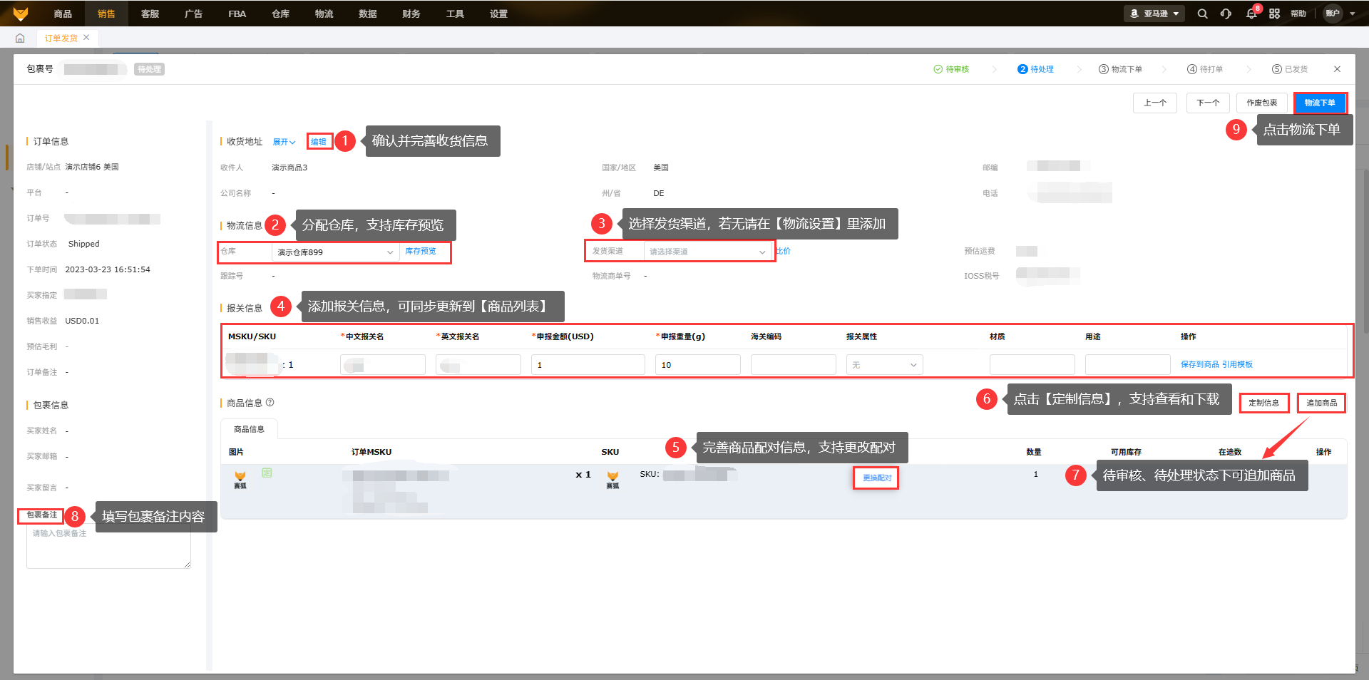This screenshot has width=1369, height=680.
Task: Click the green 定 custom badge icon
Action: 267,473
